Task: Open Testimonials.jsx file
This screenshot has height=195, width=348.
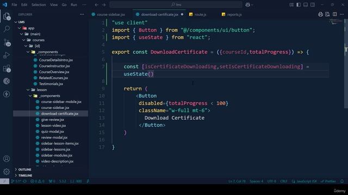Action: [51, 84]
